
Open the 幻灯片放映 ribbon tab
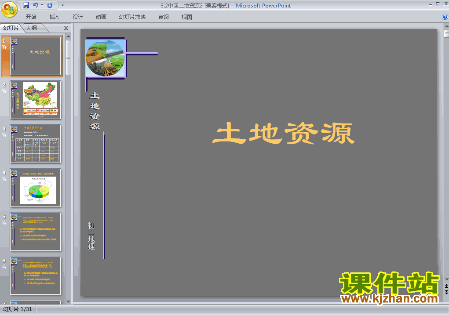click(x=132, y=17)
